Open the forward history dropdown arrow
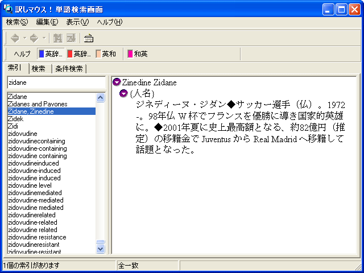Viewport: 364px width, 273px height. [44, 38]
